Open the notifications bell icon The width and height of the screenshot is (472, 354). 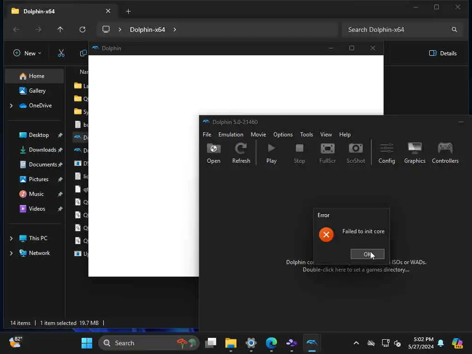[x=441, y=343]
